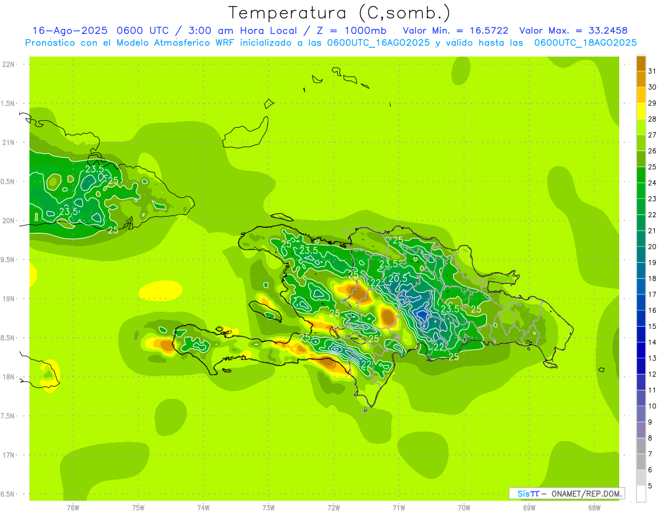Click the "18" colorbar scale label
The image size is (667, 515).
point(652,278)
